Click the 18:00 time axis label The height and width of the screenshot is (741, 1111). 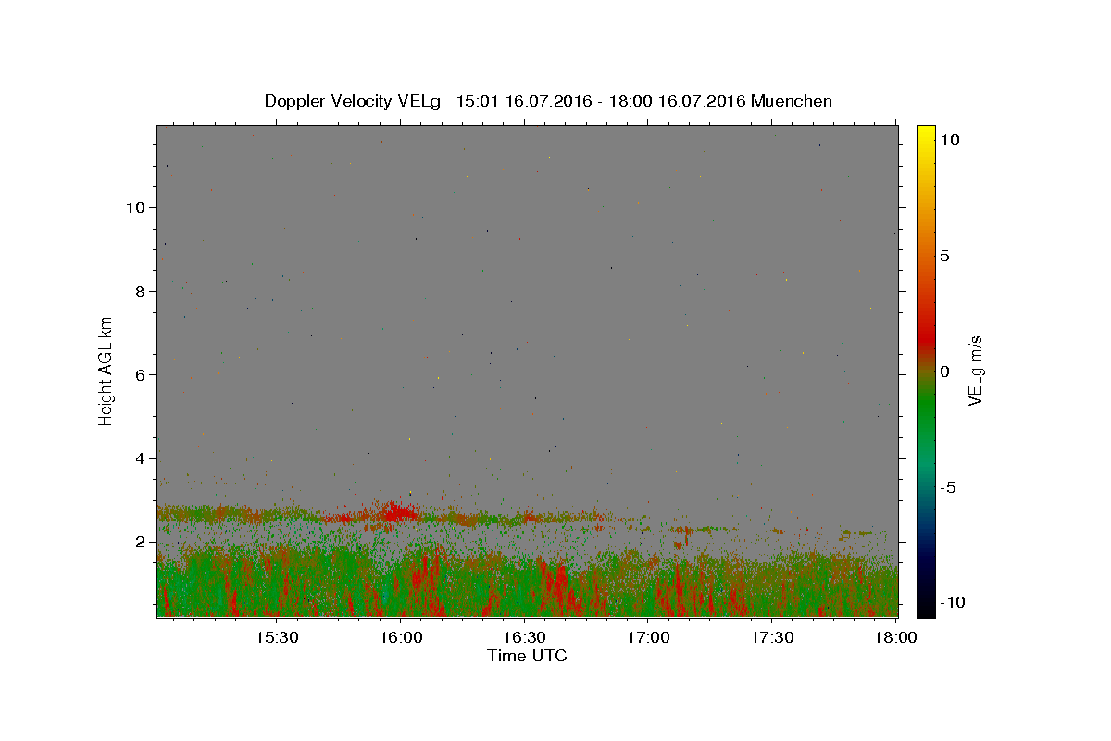click(897, 637)
